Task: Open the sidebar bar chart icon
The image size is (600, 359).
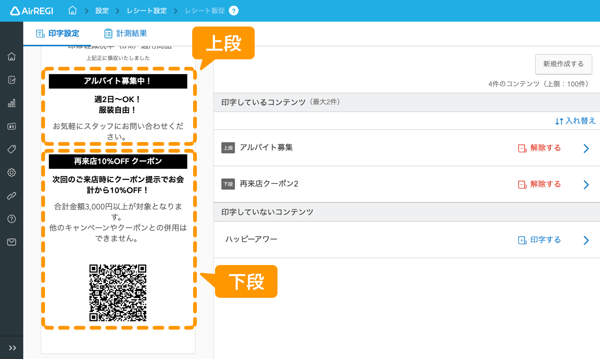Action: point(12,103)
